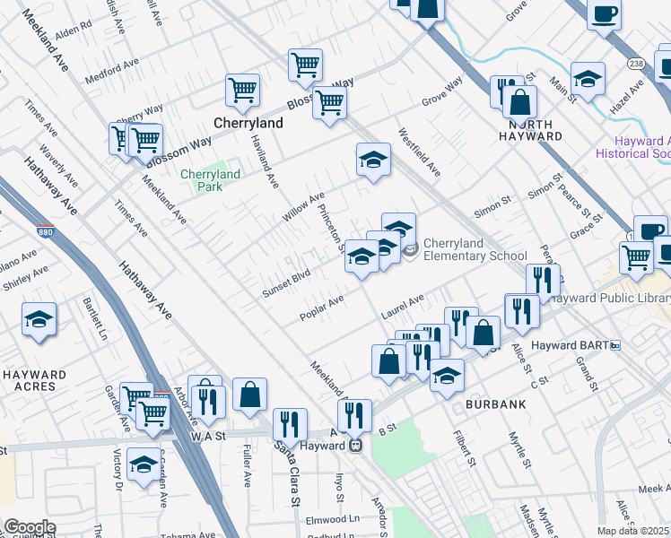
Task: Click the I-880 highway shield
Action: click(x=46, y=231)
